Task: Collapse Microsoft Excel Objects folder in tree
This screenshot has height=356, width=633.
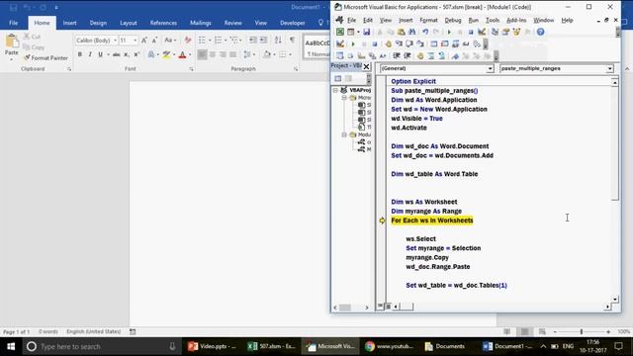Action: tap(344, 98)
